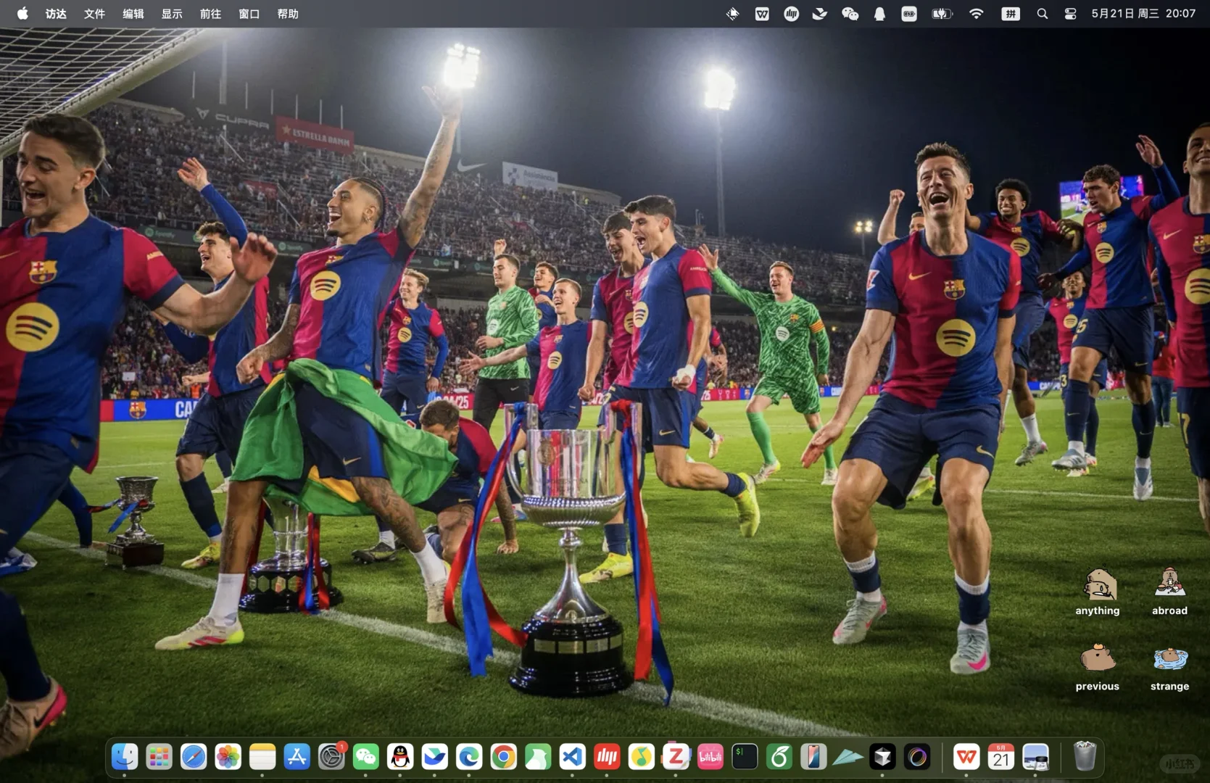
Task: Click the rounded battery widget menu bar icon
Action: pyautogui.click(x=908, y=13)
